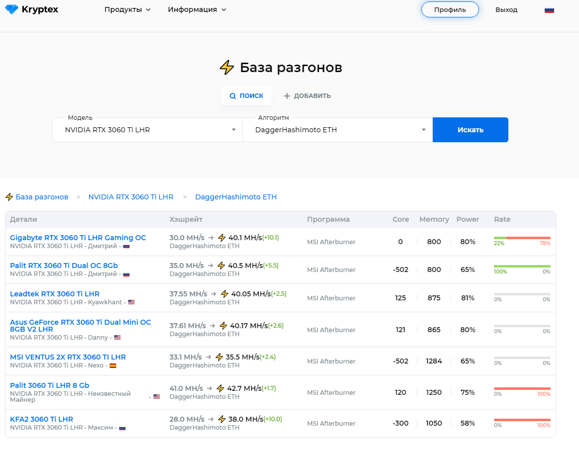
Task: Click memory value 1284 in MSI VENTUS row
Action: pos(434,361)
